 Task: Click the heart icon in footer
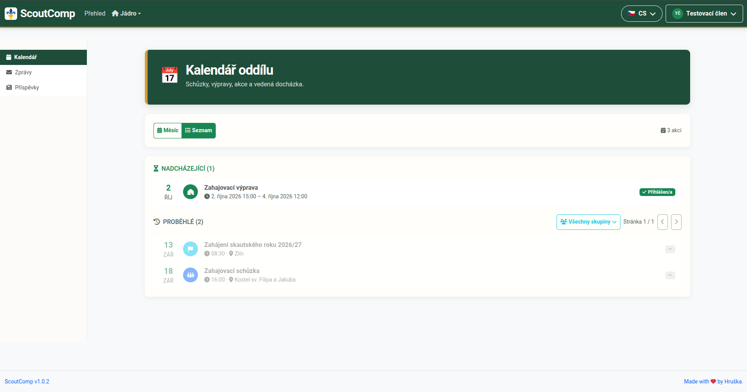click(713, 381)
